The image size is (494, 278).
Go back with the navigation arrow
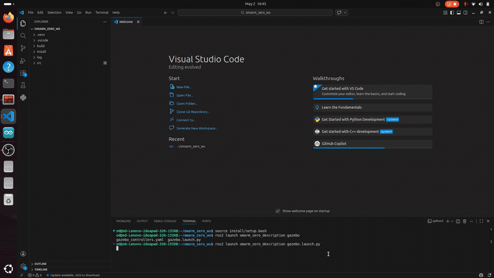pos(165,12)
